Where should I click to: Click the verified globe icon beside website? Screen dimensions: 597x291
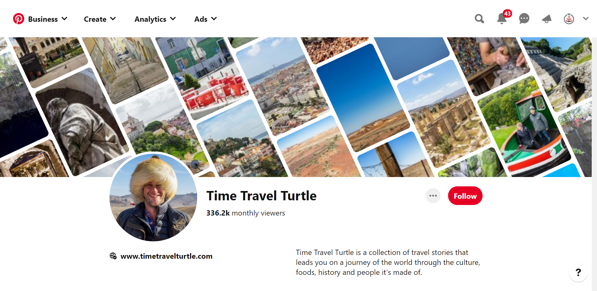click(x=113, y=256)
